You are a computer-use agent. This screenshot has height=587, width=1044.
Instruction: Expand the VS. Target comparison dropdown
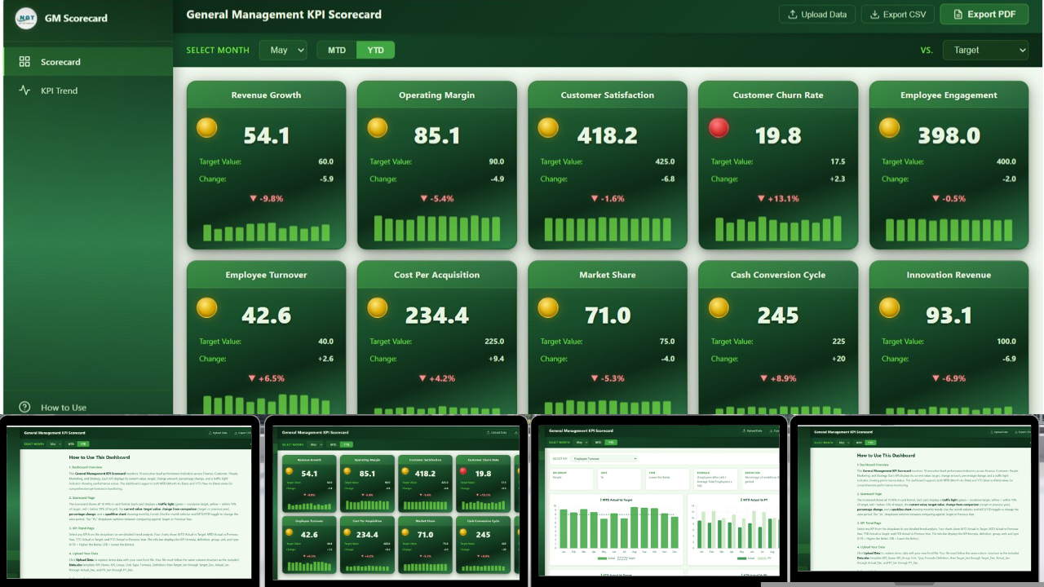point(985,51)
